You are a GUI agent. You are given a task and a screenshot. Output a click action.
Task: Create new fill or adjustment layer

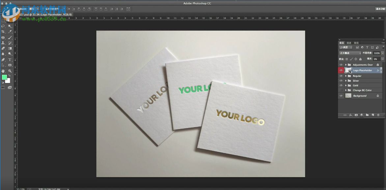click(362, 115)
